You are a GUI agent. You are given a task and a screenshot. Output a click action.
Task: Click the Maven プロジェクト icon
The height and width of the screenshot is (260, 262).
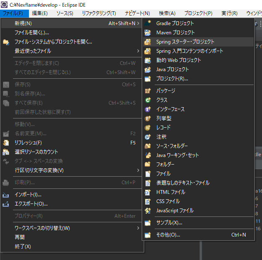[x=148, y=33]
